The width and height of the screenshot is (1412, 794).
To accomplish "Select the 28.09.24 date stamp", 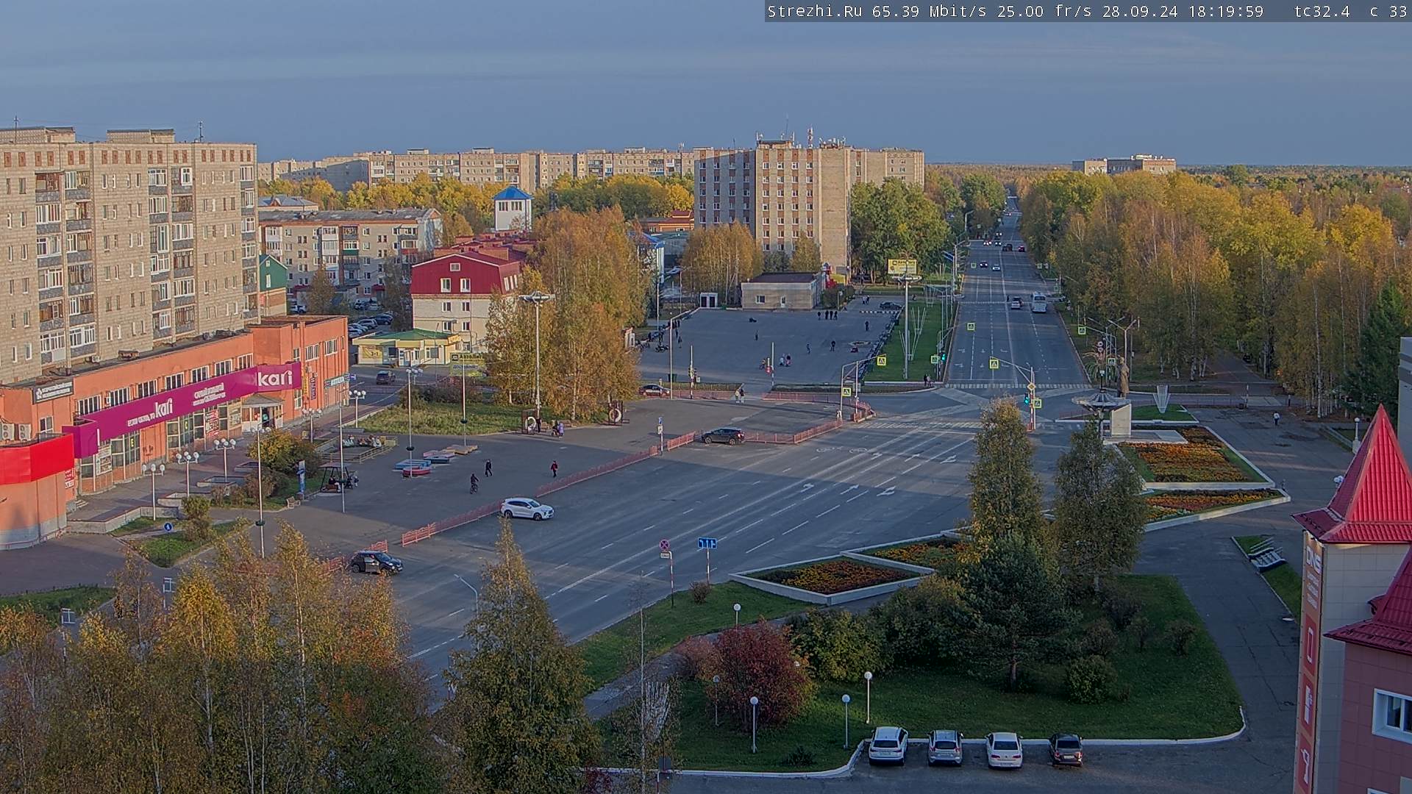I will [x=1140, y=11].
